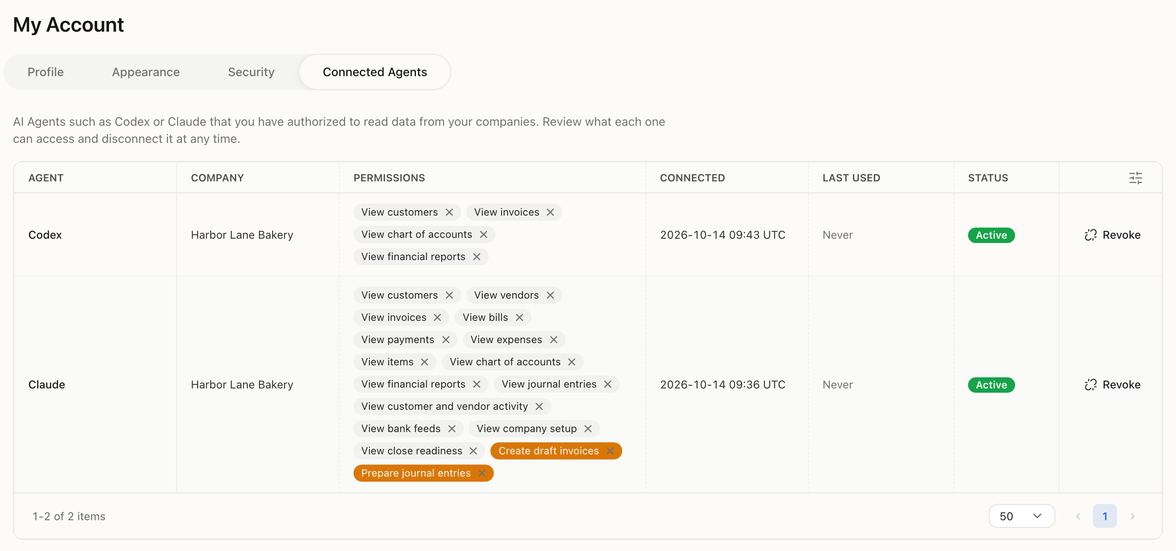Remove Claude's View bills permission
Screen dimensions: 1176x551
[x=520, y=317]
